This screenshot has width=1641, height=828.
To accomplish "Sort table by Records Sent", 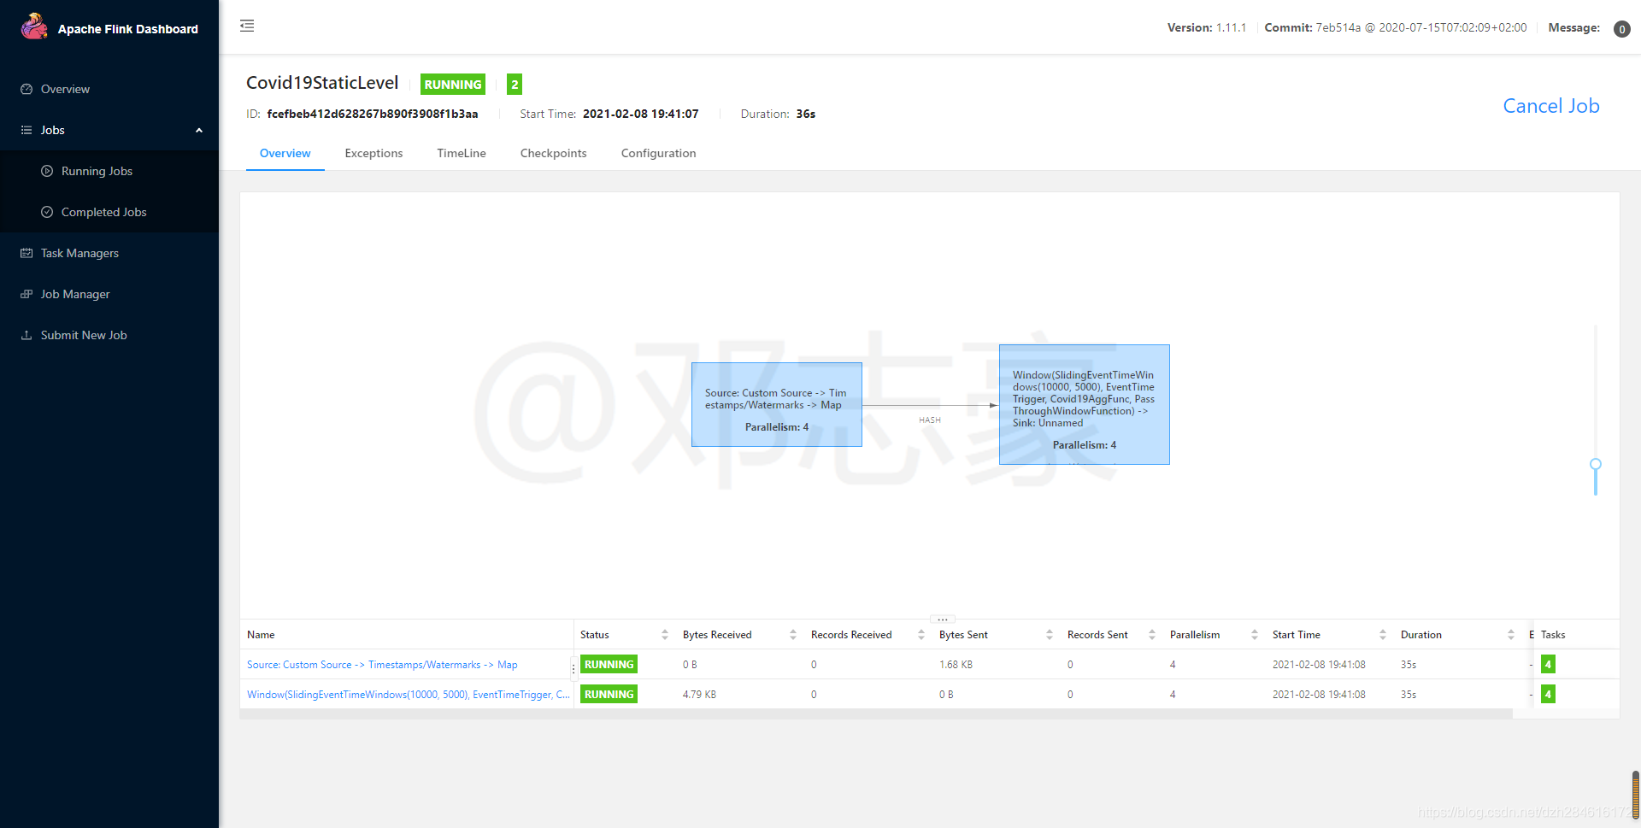I will coord(1151,635).
